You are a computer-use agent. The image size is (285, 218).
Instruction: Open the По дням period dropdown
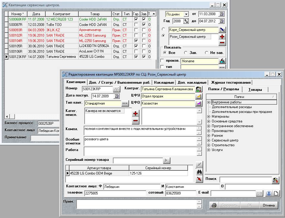(x=186, y=14)
